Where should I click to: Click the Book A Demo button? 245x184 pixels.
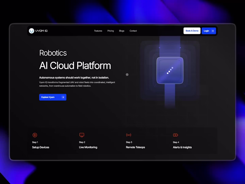click(192, 31)
